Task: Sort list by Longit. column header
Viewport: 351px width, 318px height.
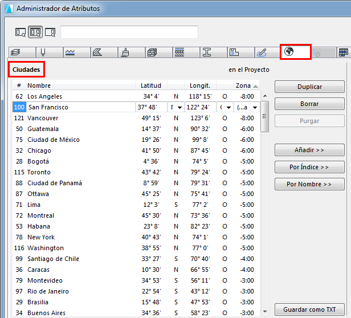Action: (x=200, y=85)
